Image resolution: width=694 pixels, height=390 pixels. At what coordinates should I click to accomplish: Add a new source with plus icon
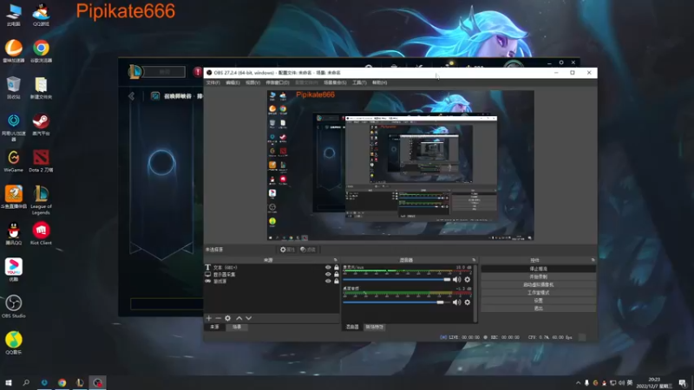(209, 318)
